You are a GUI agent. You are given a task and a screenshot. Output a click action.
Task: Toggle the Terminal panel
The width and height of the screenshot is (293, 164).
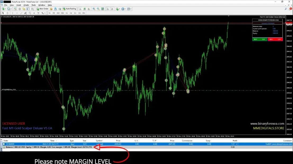(x=28, y=9)
